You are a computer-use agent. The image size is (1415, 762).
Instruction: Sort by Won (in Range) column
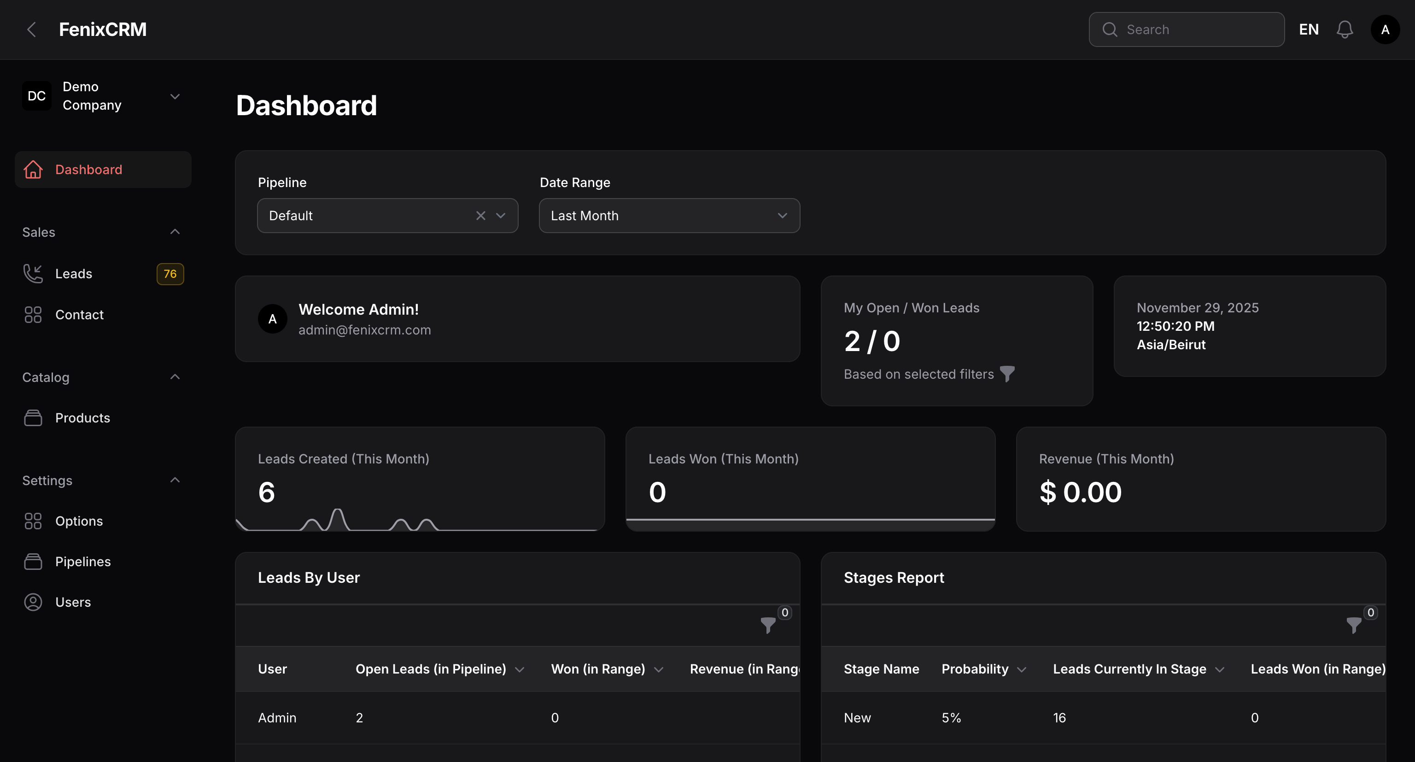[x=607, y=669]
